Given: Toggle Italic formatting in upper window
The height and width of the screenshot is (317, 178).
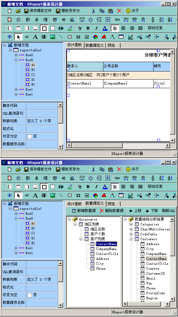Looking at the screenshot, I should (96, 28).
